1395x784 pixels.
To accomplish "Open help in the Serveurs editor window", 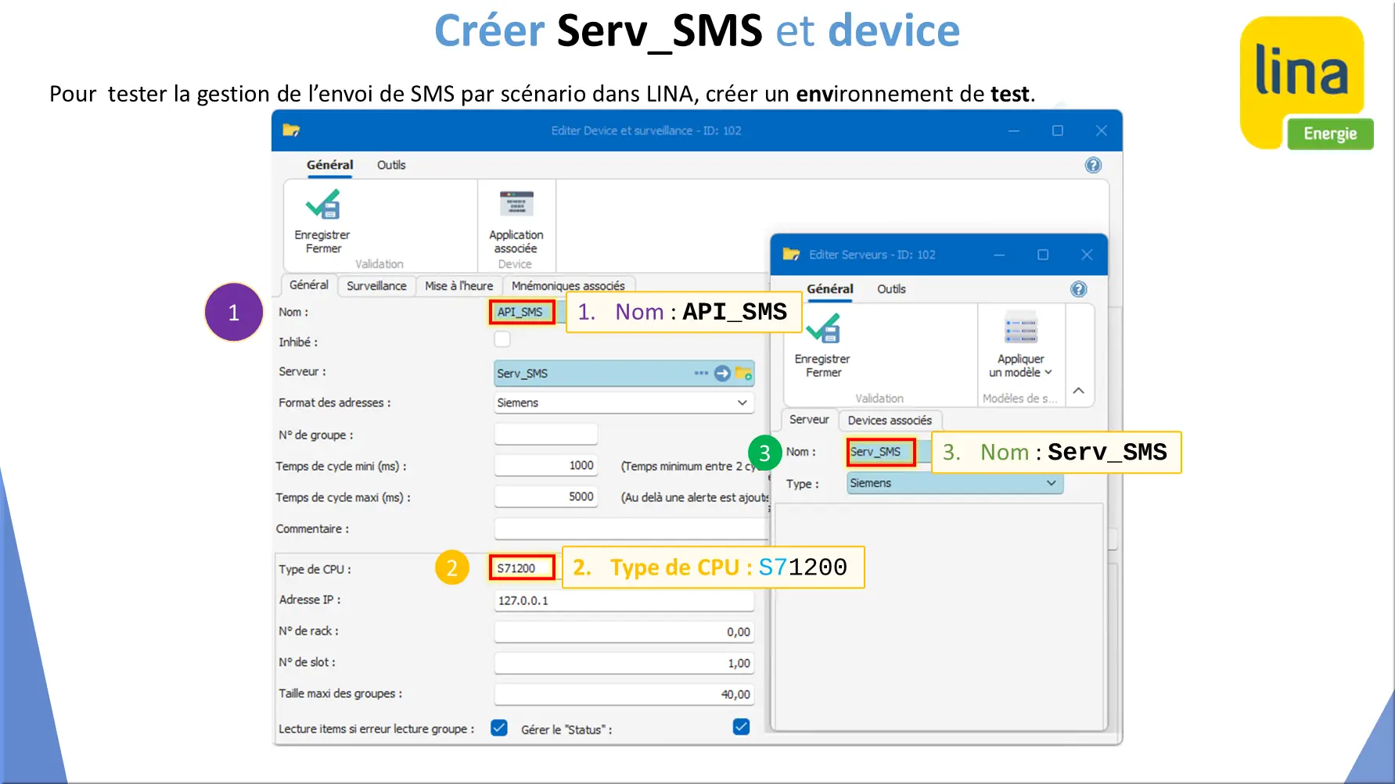I will (x=1078, y=289).
